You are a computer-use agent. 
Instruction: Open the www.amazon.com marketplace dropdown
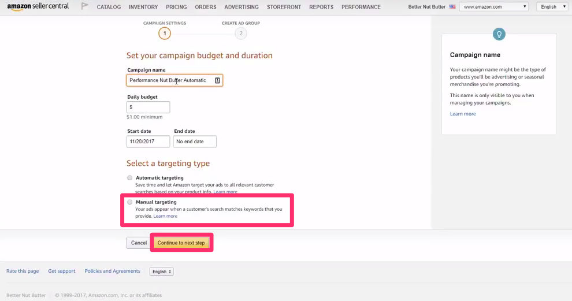point(494,6)
